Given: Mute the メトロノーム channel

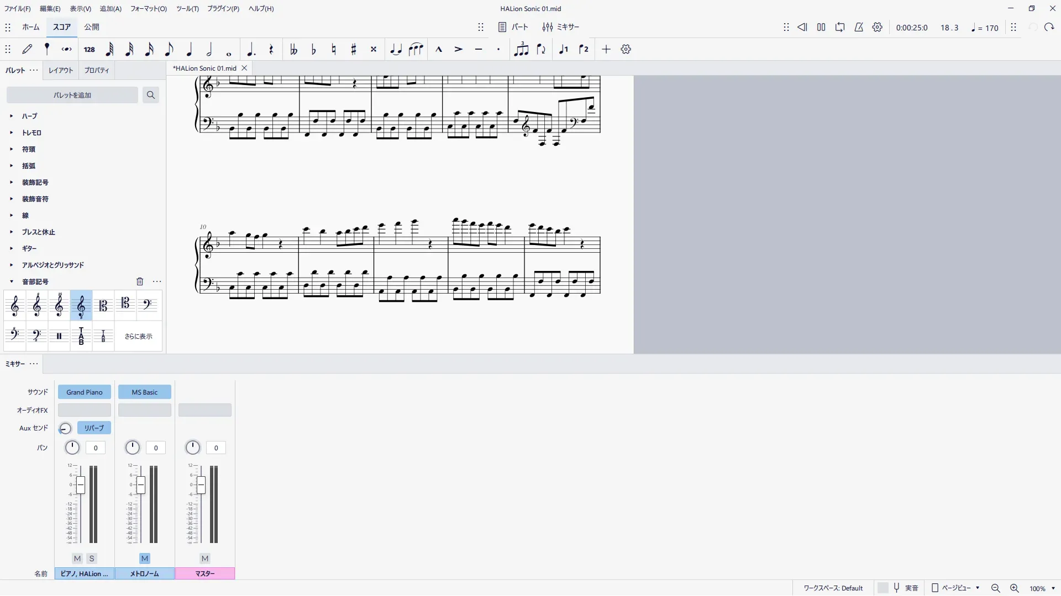Looking at the screenshot, I should click(145, 558).
